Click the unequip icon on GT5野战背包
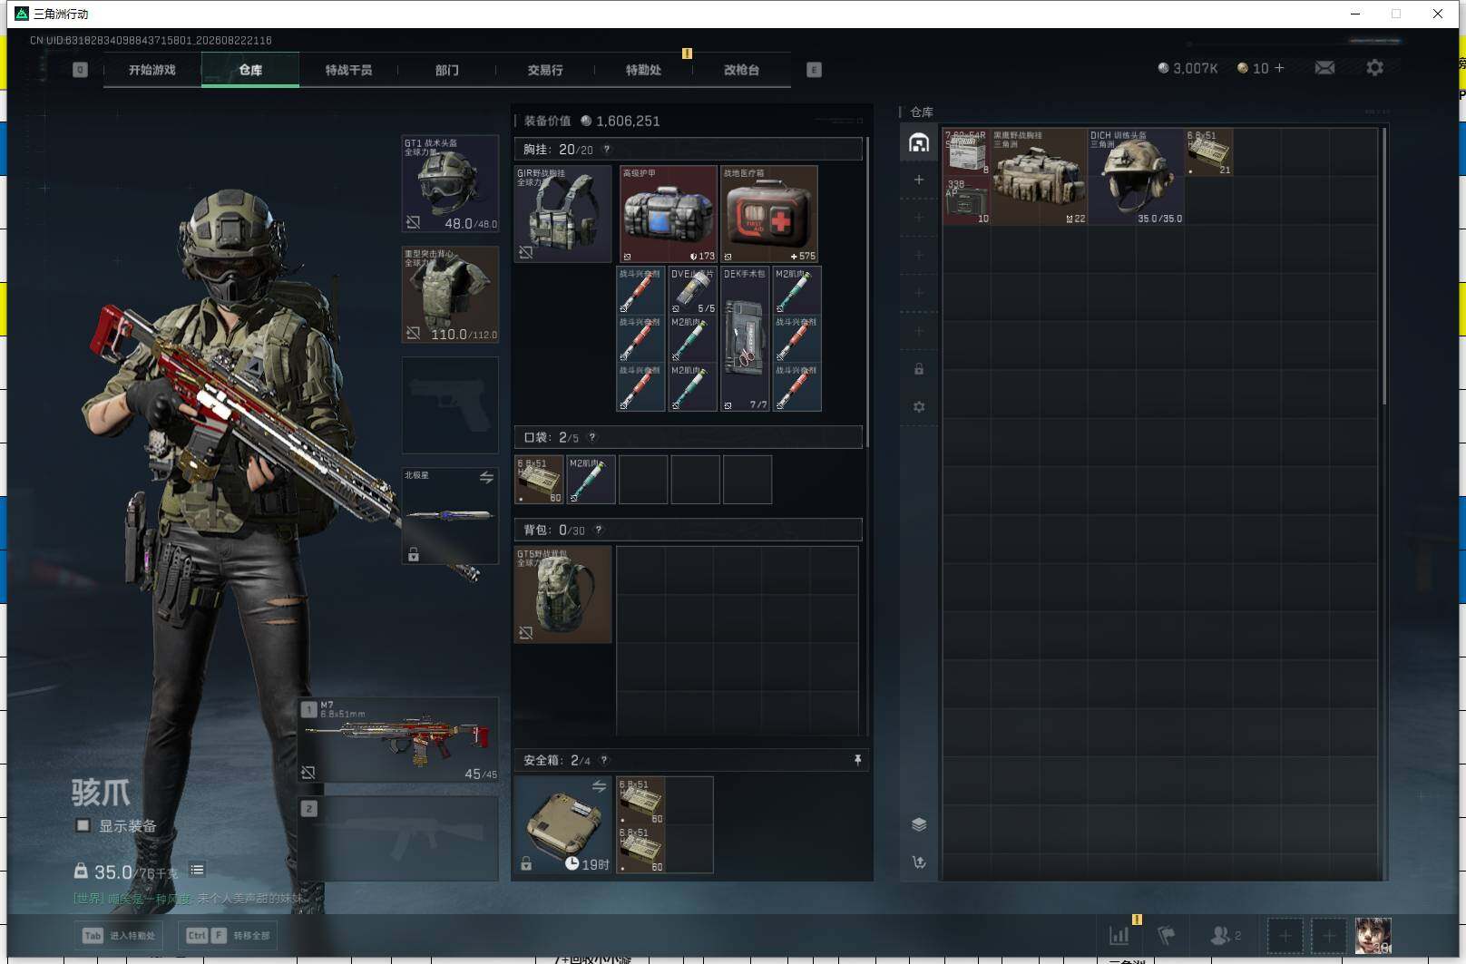Viewport: 1466px width, 964px height. point(526,632)
